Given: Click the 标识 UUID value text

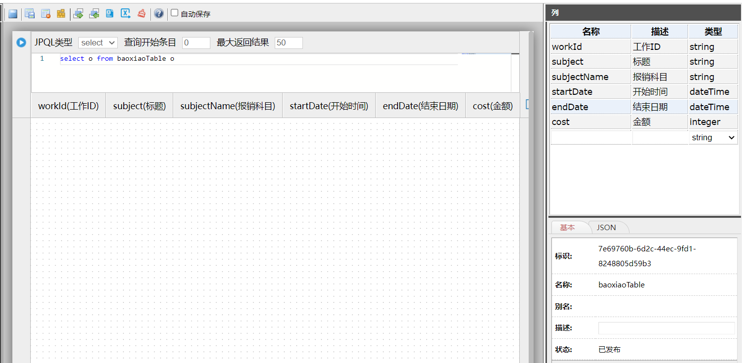Looking at the screenshot, I should coord(647,256).
